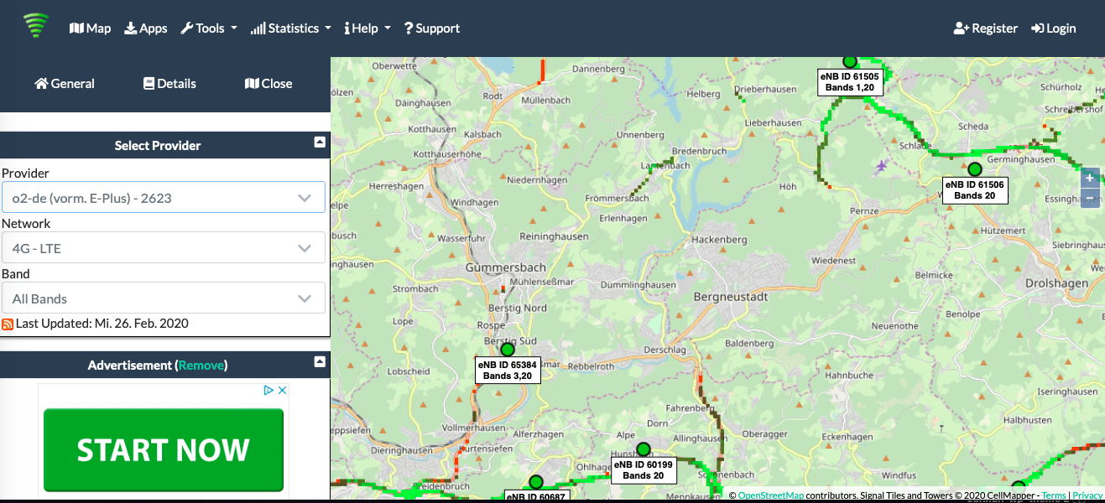
Task: Zoom out the map with minus button
Action: coord(1090,199)
